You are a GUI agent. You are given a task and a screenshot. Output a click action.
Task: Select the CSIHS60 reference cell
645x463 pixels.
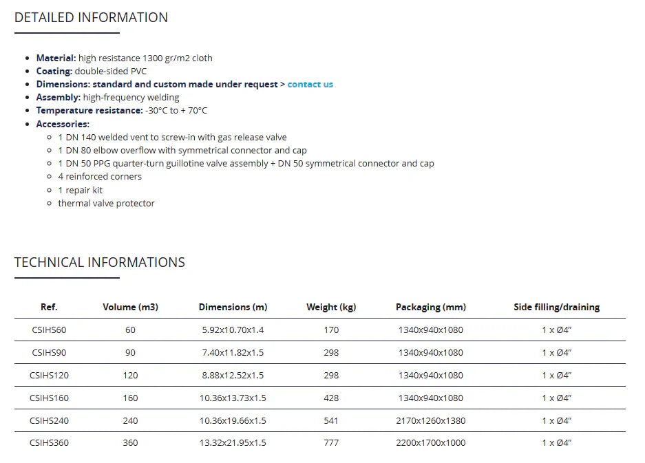(x=49, y=330)
